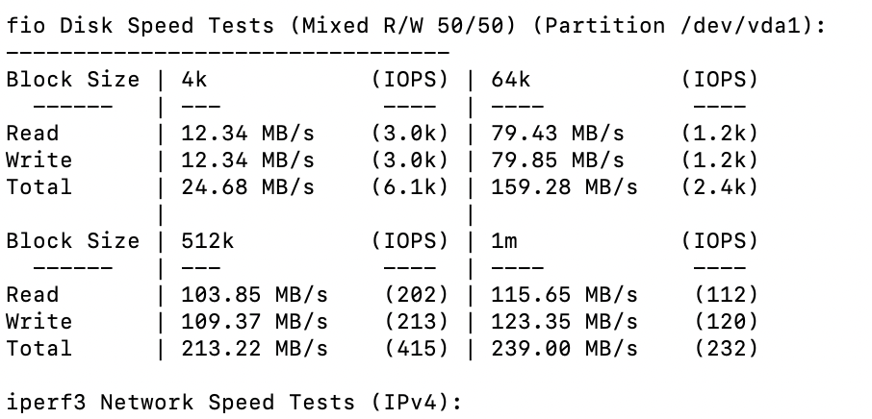Click the 64k read value 79.43 MB/s

(x=557, y=134)
